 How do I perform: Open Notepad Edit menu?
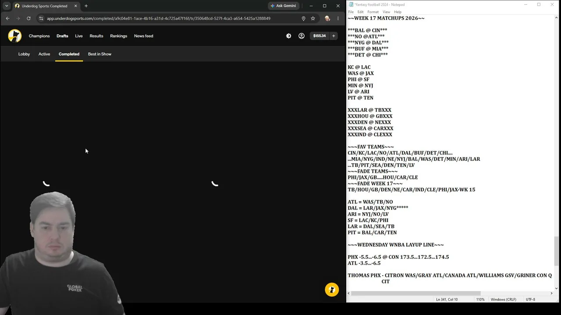pos(360,12)
